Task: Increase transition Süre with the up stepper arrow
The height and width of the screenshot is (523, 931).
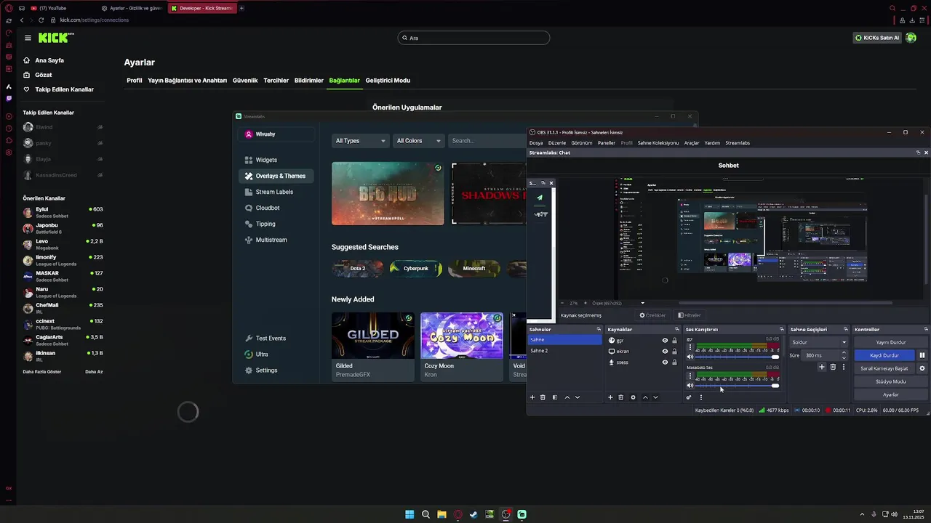Action: (x=844, y=353)
